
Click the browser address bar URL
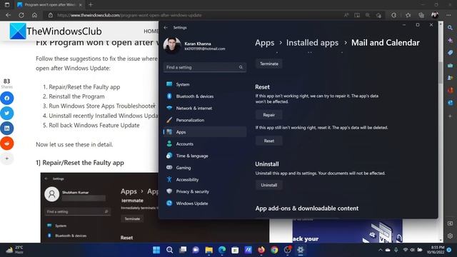(129, 15)
